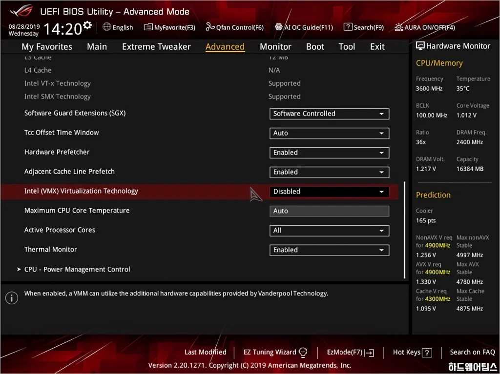The image size is (500, 374).
Task: Open Thermal Monitor dropdown
Action: pos(329,250)
